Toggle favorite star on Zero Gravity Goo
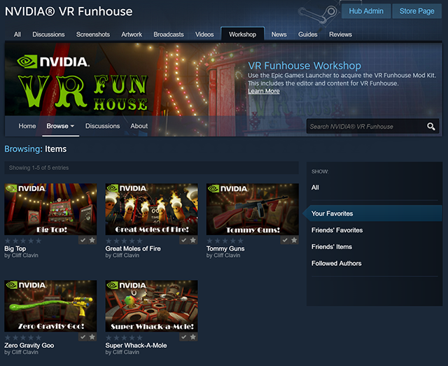The width and height of the screenshot is (448, 366). click(x=92, y=337)
